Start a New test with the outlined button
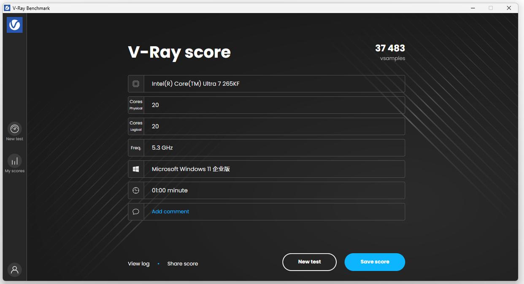524x284 pixels. pyautogui.click(x=309, y=262)
